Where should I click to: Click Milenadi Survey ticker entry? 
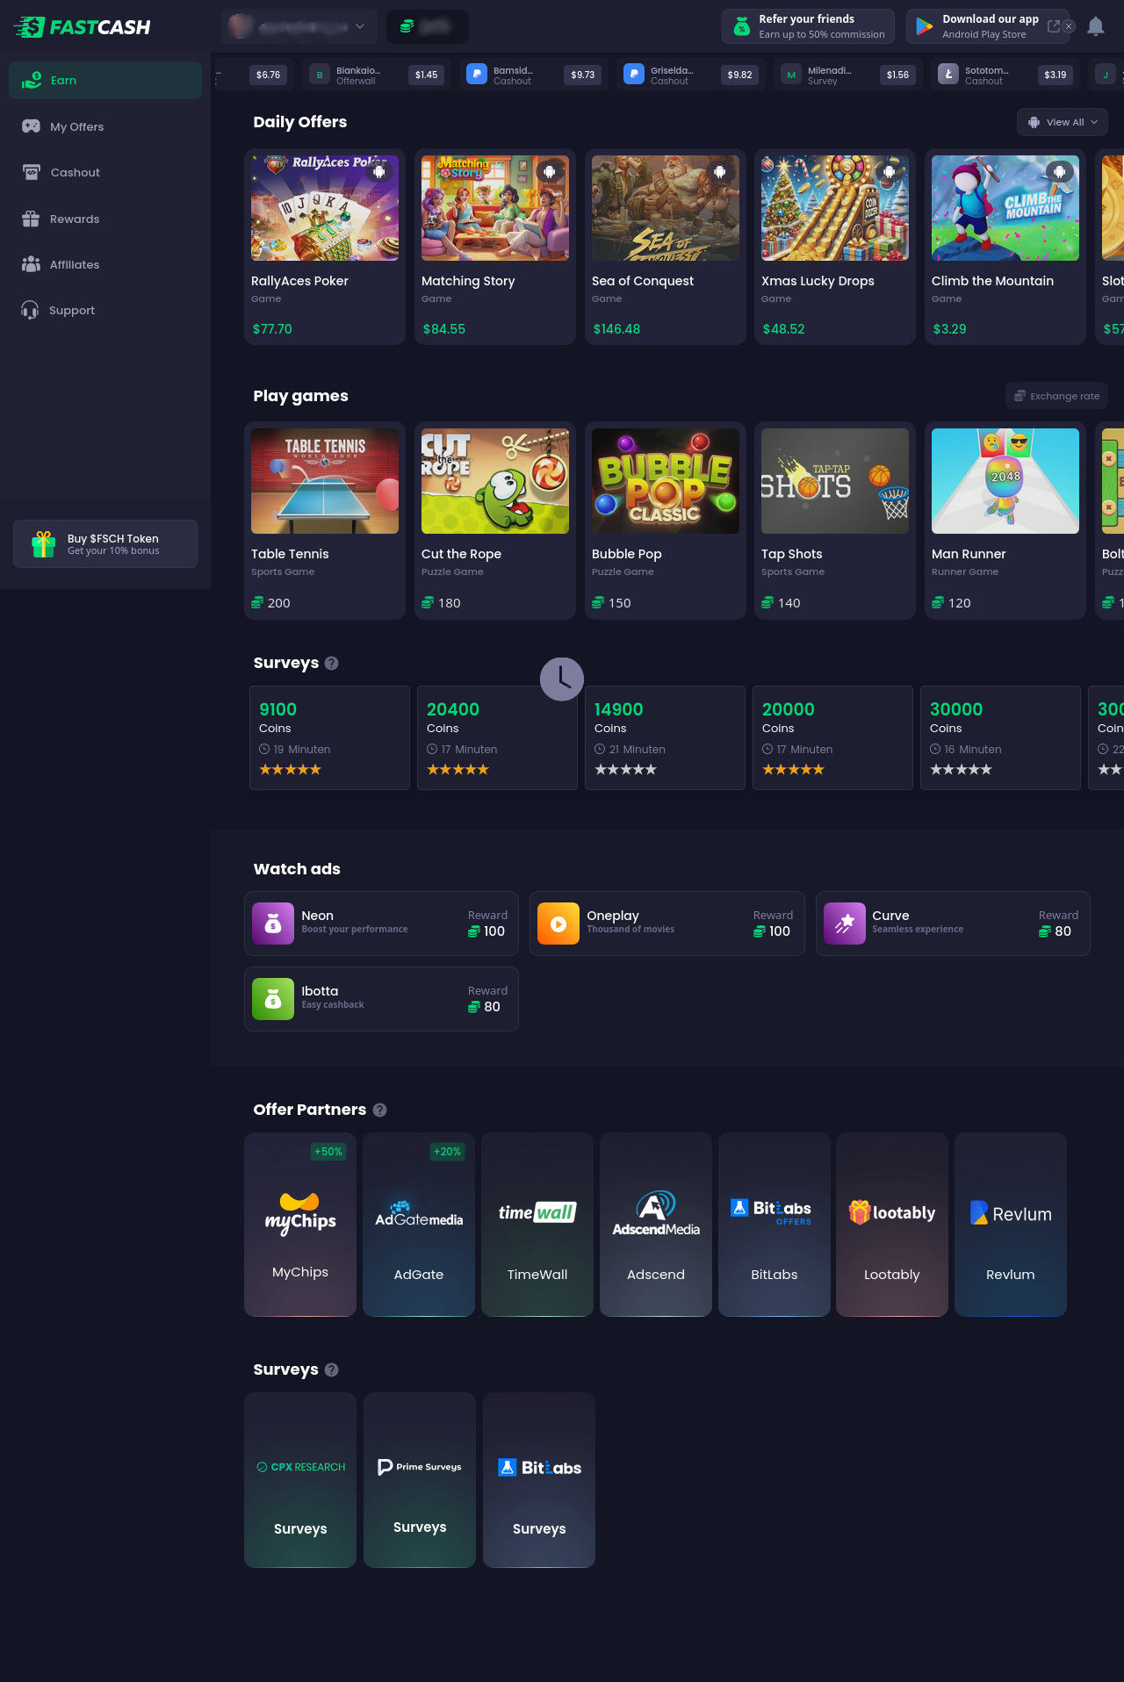[847, 75]
